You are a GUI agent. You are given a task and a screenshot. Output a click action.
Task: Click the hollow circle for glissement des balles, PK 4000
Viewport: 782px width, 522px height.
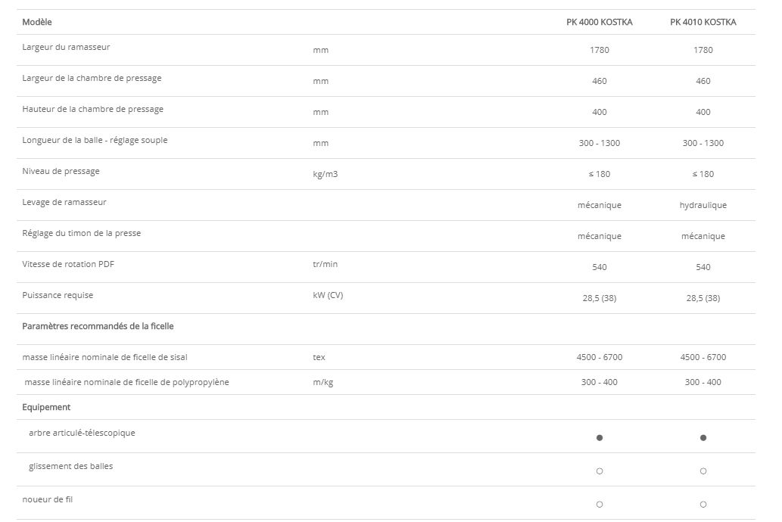point(599,471)
